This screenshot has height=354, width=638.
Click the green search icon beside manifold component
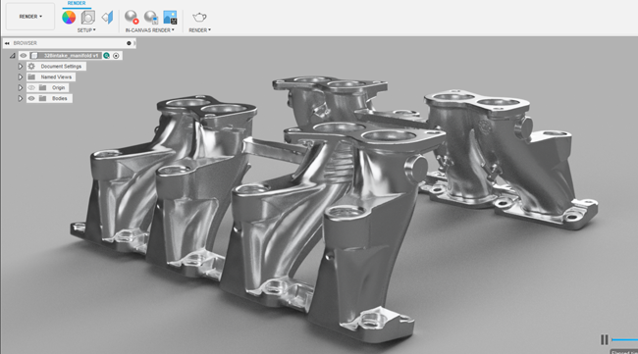pos(107,56)
